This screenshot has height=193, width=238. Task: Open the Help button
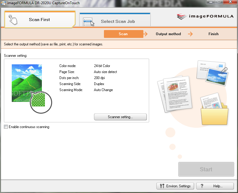point(215,186)
